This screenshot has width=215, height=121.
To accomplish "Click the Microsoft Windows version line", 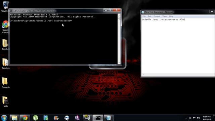I will pyautogui.click(x=34, y=14).
